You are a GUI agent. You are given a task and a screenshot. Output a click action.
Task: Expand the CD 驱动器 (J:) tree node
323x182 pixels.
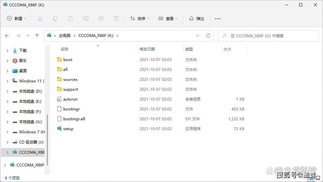coord(7,142)
